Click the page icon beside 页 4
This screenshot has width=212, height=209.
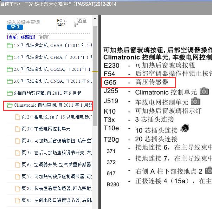click(x=18, y=141)
